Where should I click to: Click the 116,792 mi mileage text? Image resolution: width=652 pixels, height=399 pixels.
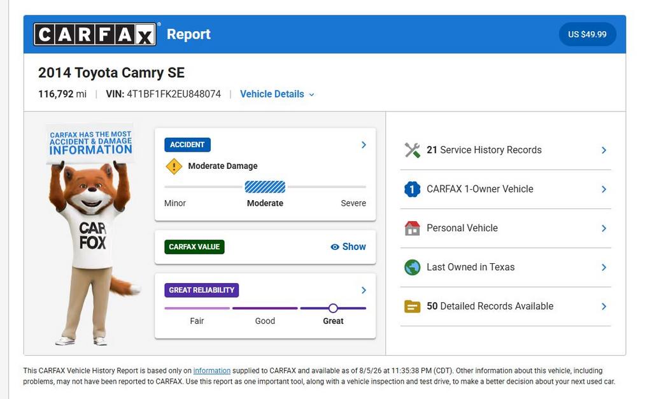(x=62, y=94)
